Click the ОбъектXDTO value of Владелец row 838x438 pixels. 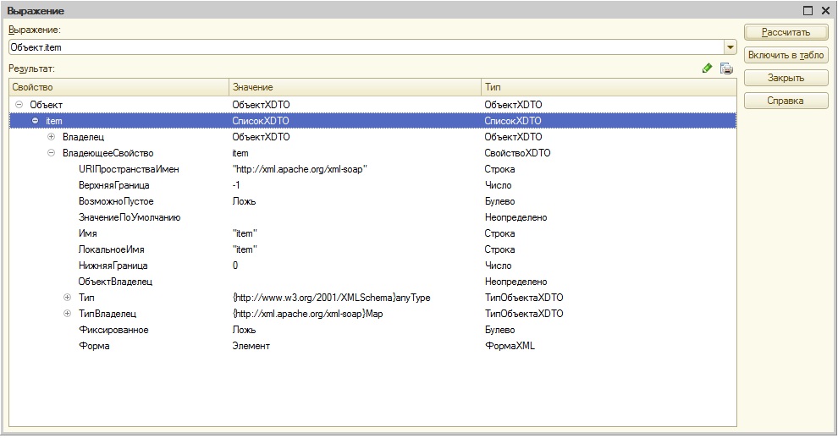(x=261, y=137)
